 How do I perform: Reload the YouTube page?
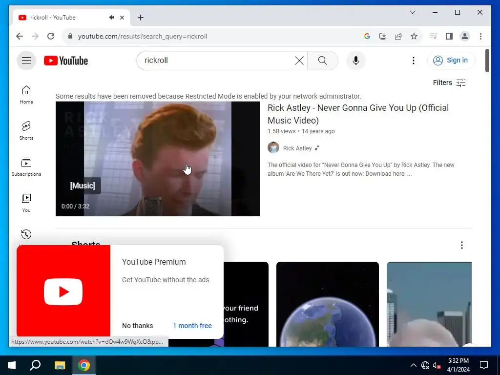click(x=51, y=36)
